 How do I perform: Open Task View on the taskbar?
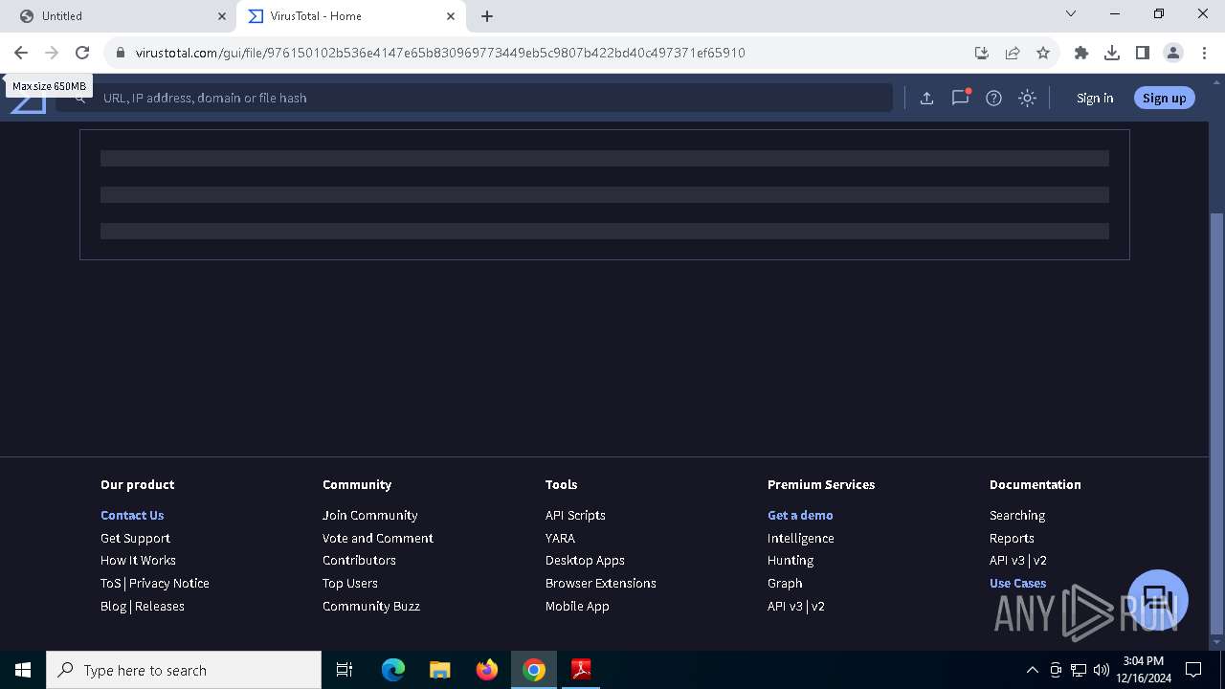click(345, 670)
